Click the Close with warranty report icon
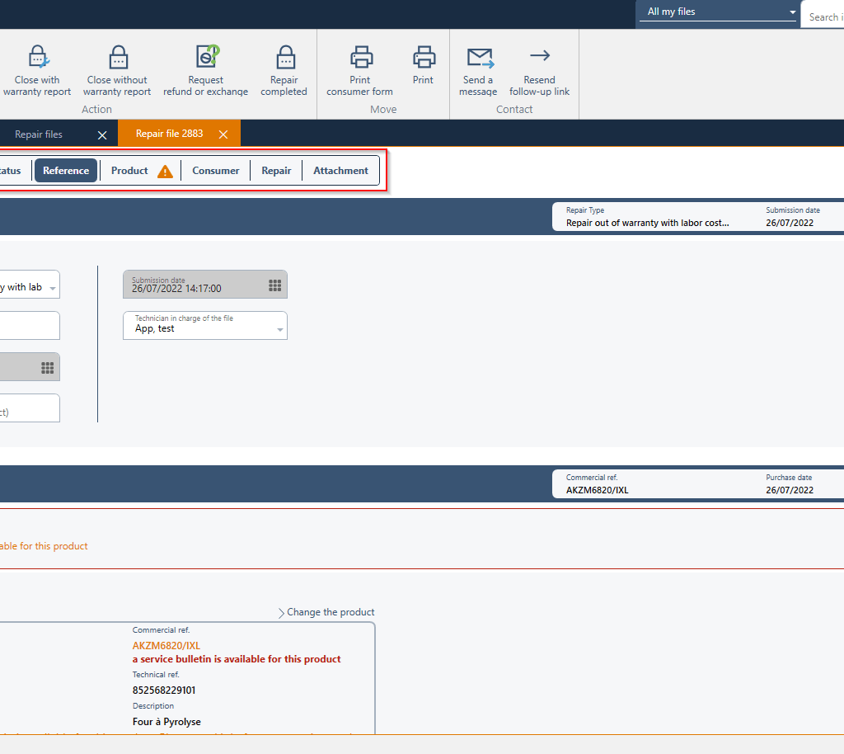Image resolution: width=844 pixels, height=754 pixels. point(38,57)
